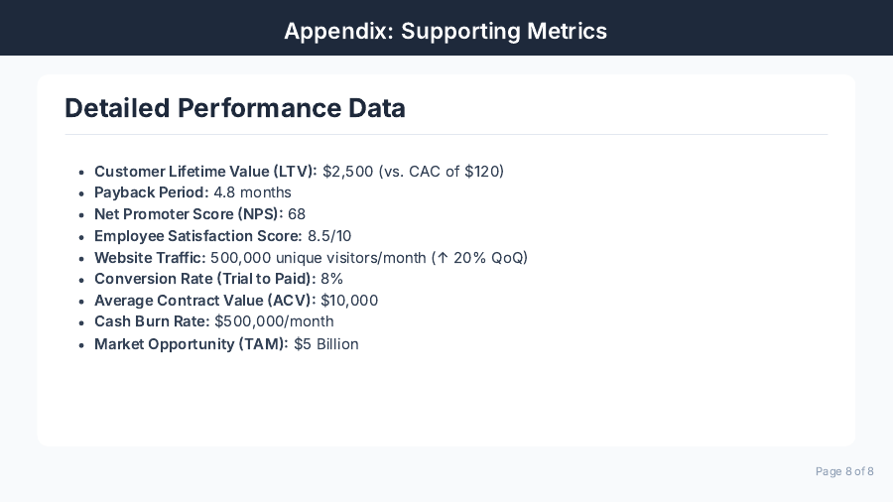
Task: Select the Payback Period label
Action: tap(152, 192)
